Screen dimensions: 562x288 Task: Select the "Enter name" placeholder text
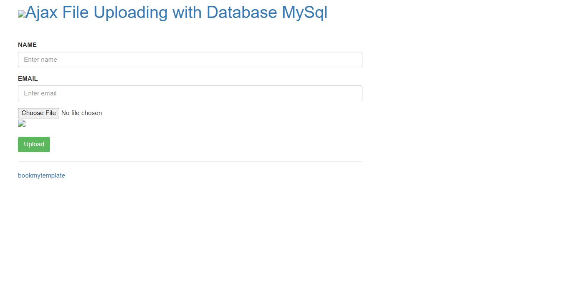point(41,60)
